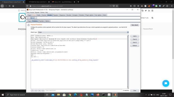Viewport: 174px width, 97px height.
Task: Toggle Firefox sidebar icon
Action: 135,6
